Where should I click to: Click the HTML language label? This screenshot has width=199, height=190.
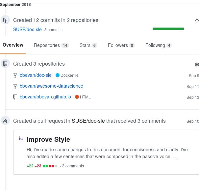click(85, 97)
